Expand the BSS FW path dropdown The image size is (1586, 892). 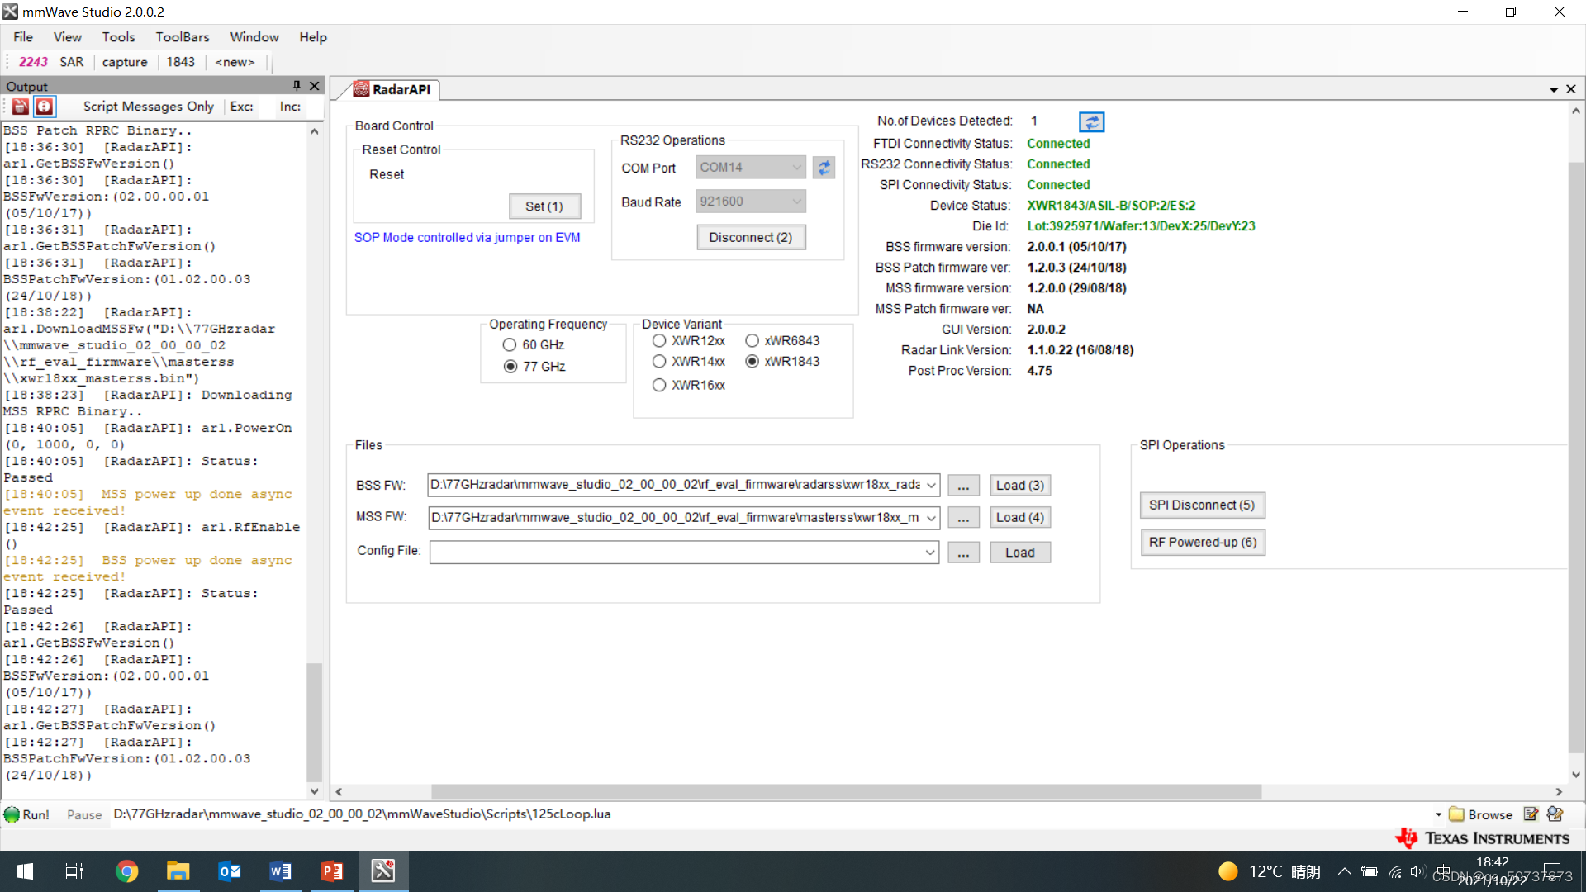[931, 486]
